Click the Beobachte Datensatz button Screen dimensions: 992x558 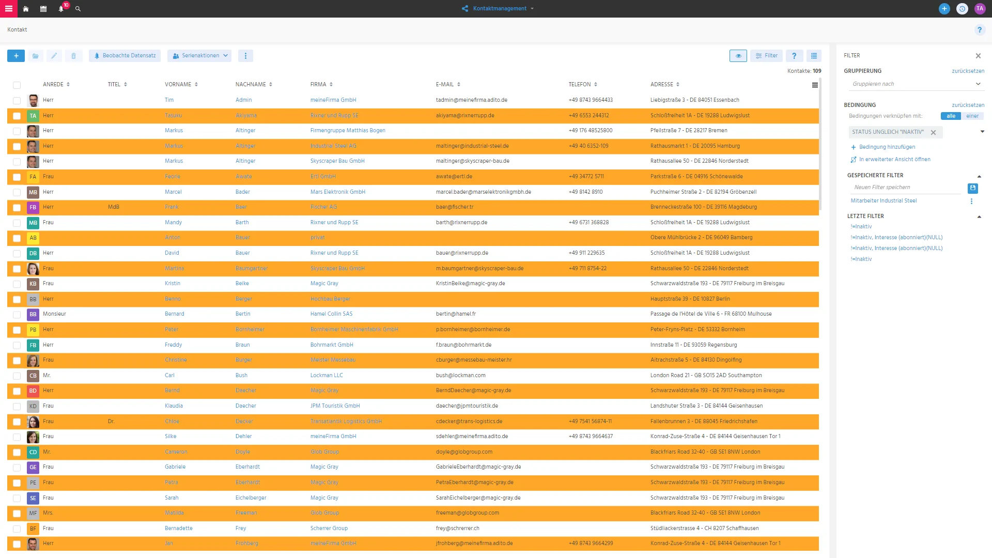pyautogui.click(x=125, y=56)
